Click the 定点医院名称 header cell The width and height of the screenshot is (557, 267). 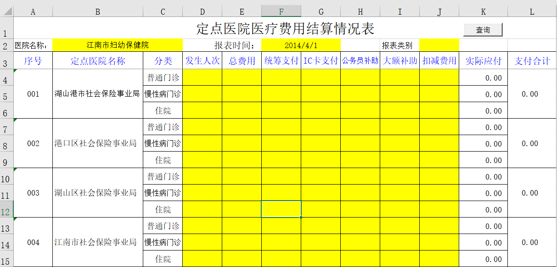[x=98, y=60]
